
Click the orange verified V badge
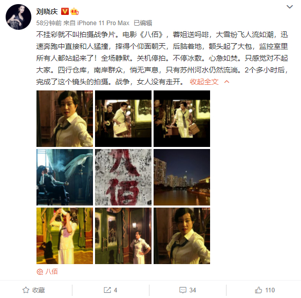[65, 11]
